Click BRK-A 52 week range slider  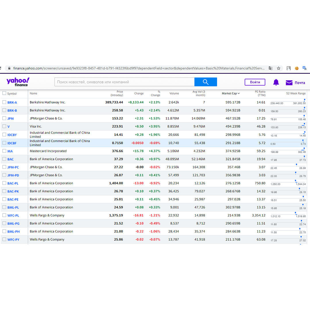tap(288, 102)
